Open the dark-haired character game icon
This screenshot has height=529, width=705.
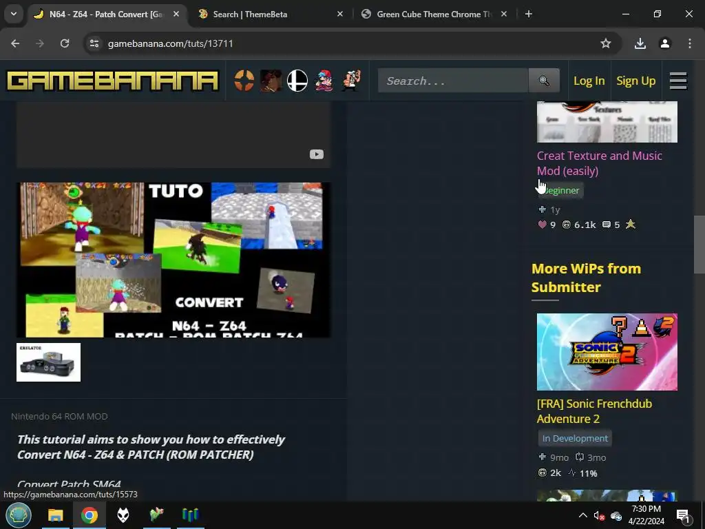click(271, 81)
